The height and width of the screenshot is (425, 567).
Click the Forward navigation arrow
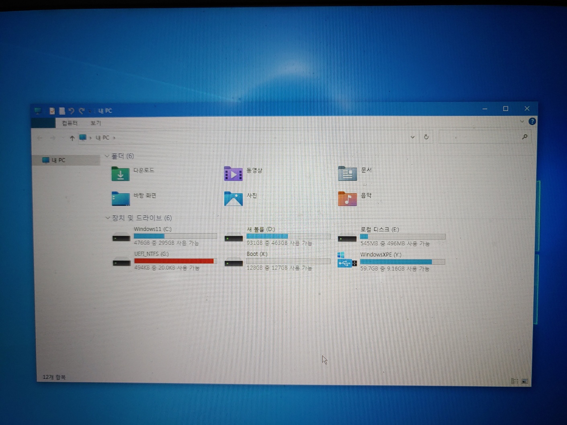pyautogui.click(x=53, y=138)
